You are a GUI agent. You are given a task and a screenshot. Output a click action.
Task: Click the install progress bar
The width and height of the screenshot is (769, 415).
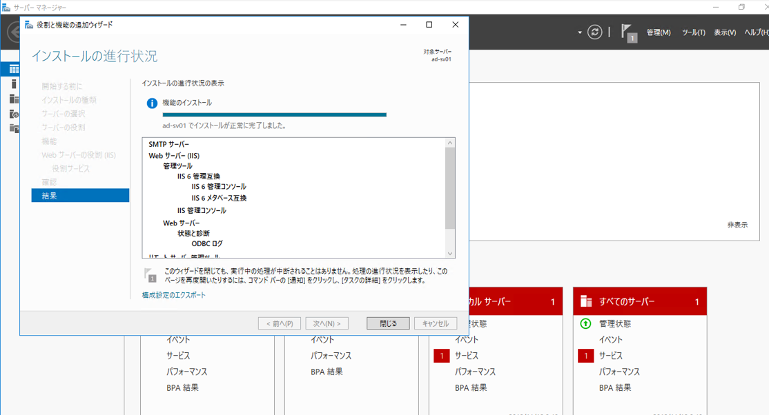275,114
